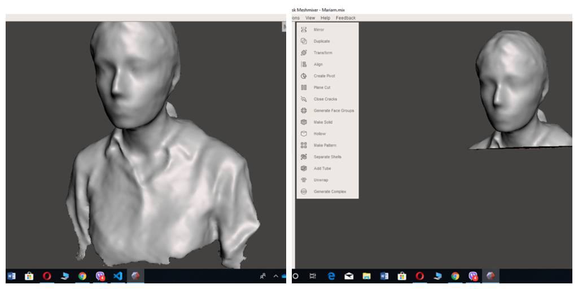Open Visual Studio Code from taskbar
This screenshot has height=289, width=578.
(x=117, y=276)
